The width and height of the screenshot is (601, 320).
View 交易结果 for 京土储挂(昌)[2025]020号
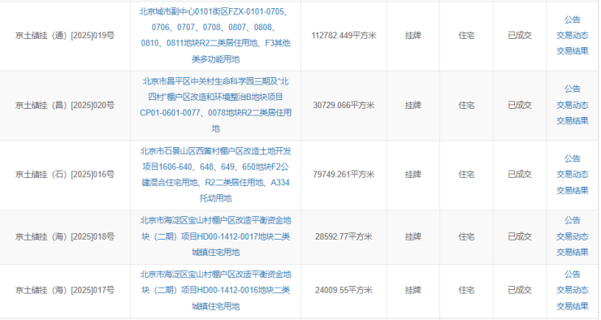click(573, 121)
